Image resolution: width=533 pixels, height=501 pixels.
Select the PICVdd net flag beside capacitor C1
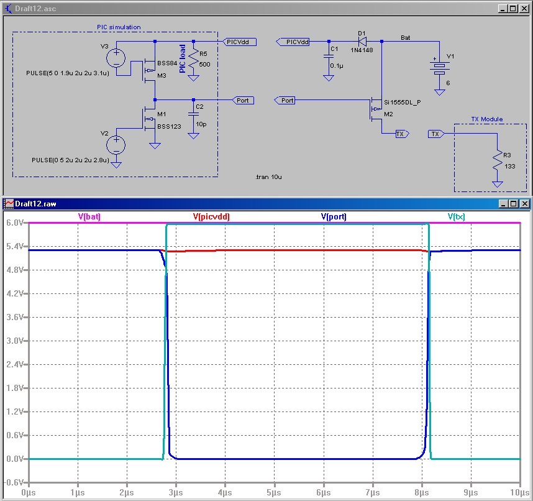click(293, 42)
